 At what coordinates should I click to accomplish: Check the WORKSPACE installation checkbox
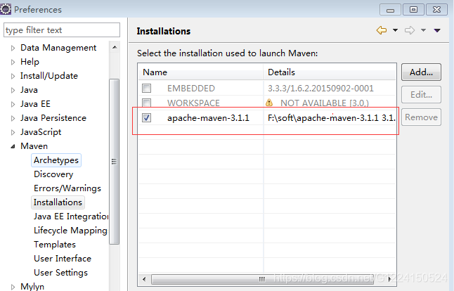(146, 103)
